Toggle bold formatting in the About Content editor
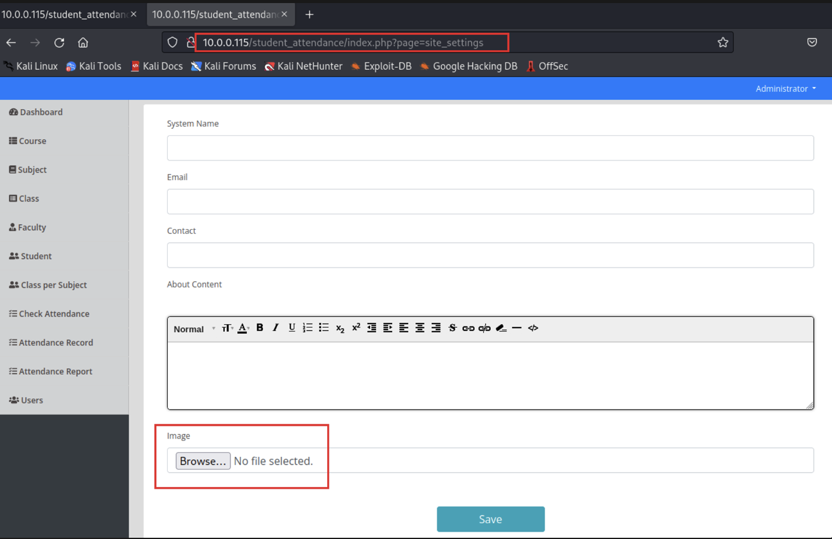The width and height of the screenshot is (832, 539). [260, 328]
